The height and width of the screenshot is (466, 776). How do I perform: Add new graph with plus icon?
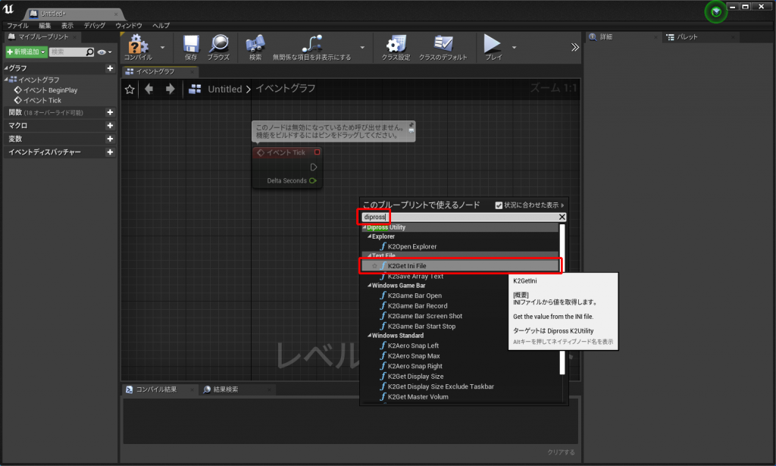[110, 68]
